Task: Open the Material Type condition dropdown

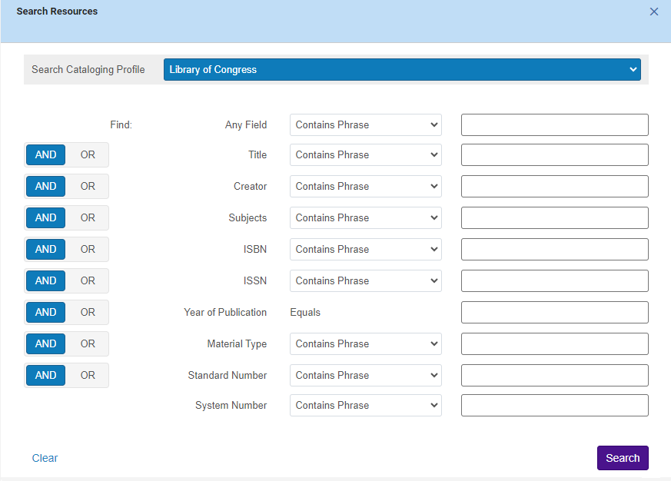Action: tap(365, 344)
